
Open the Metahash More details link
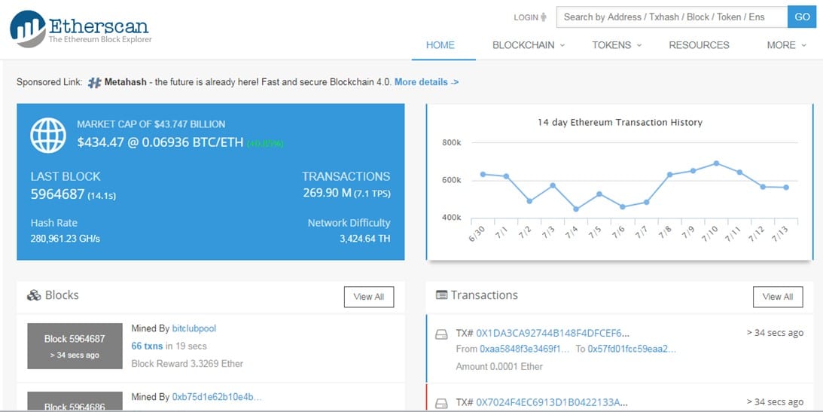pos(427,82)
